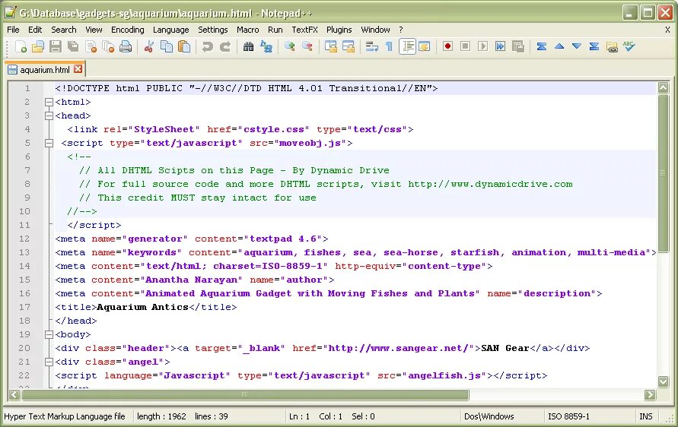The height and width of the screenshot is (427, 678).
Task: Click the vertical scrollbar up arrow
Action: click(664, 88)
